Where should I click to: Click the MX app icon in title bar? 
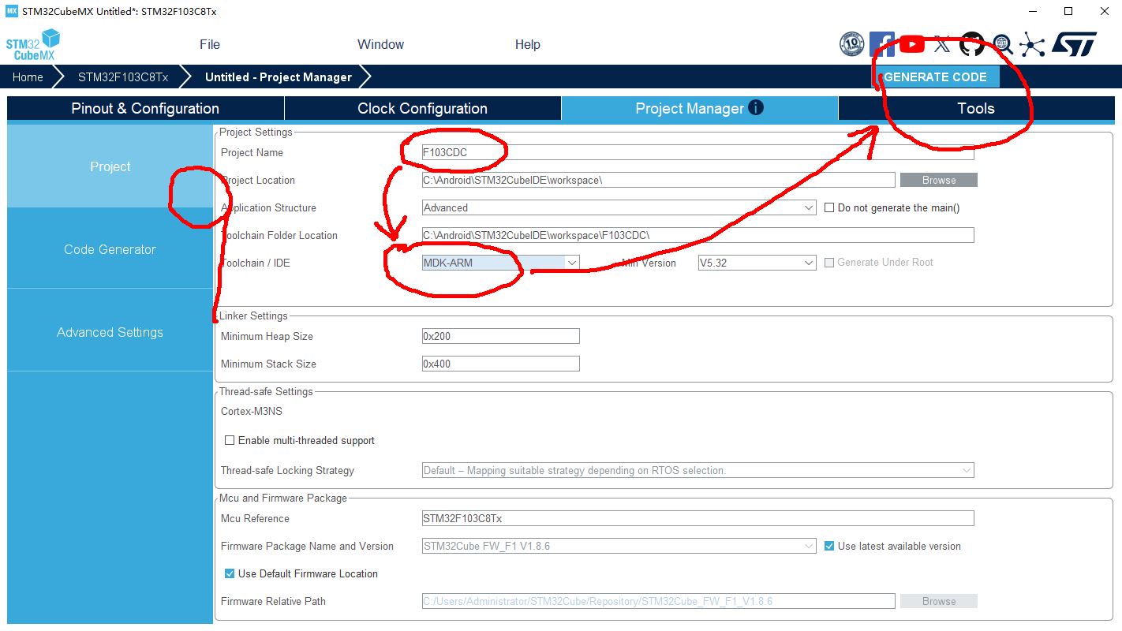pyautogui.click(x=12, y=11)
